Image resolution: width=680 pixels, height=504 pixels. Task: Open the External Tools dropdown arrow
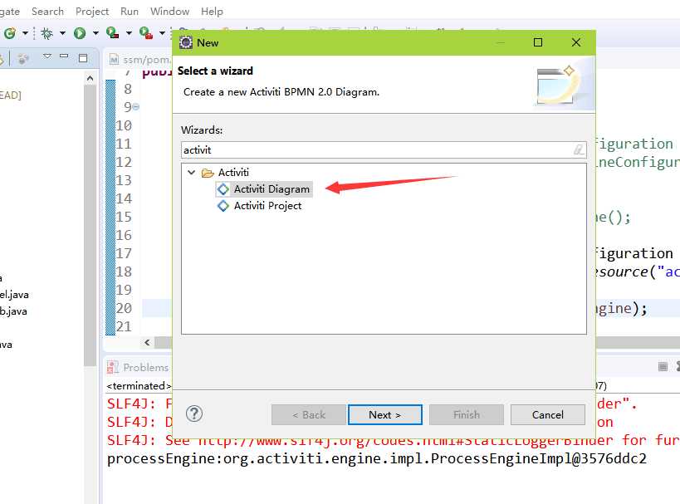click(162, 33)
